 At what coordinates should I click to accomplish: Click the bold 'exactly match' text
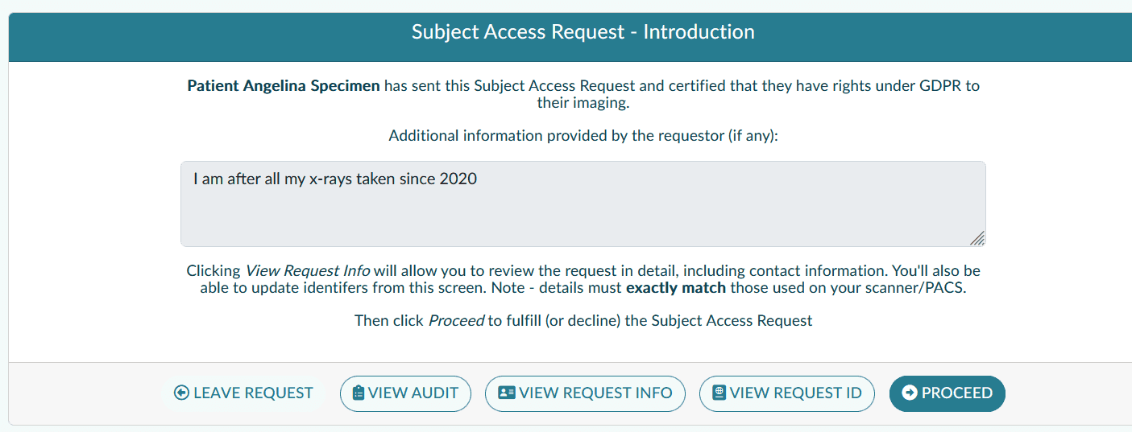676,287
